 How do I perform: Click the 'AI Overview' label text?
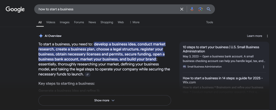(x=53, y=36)
